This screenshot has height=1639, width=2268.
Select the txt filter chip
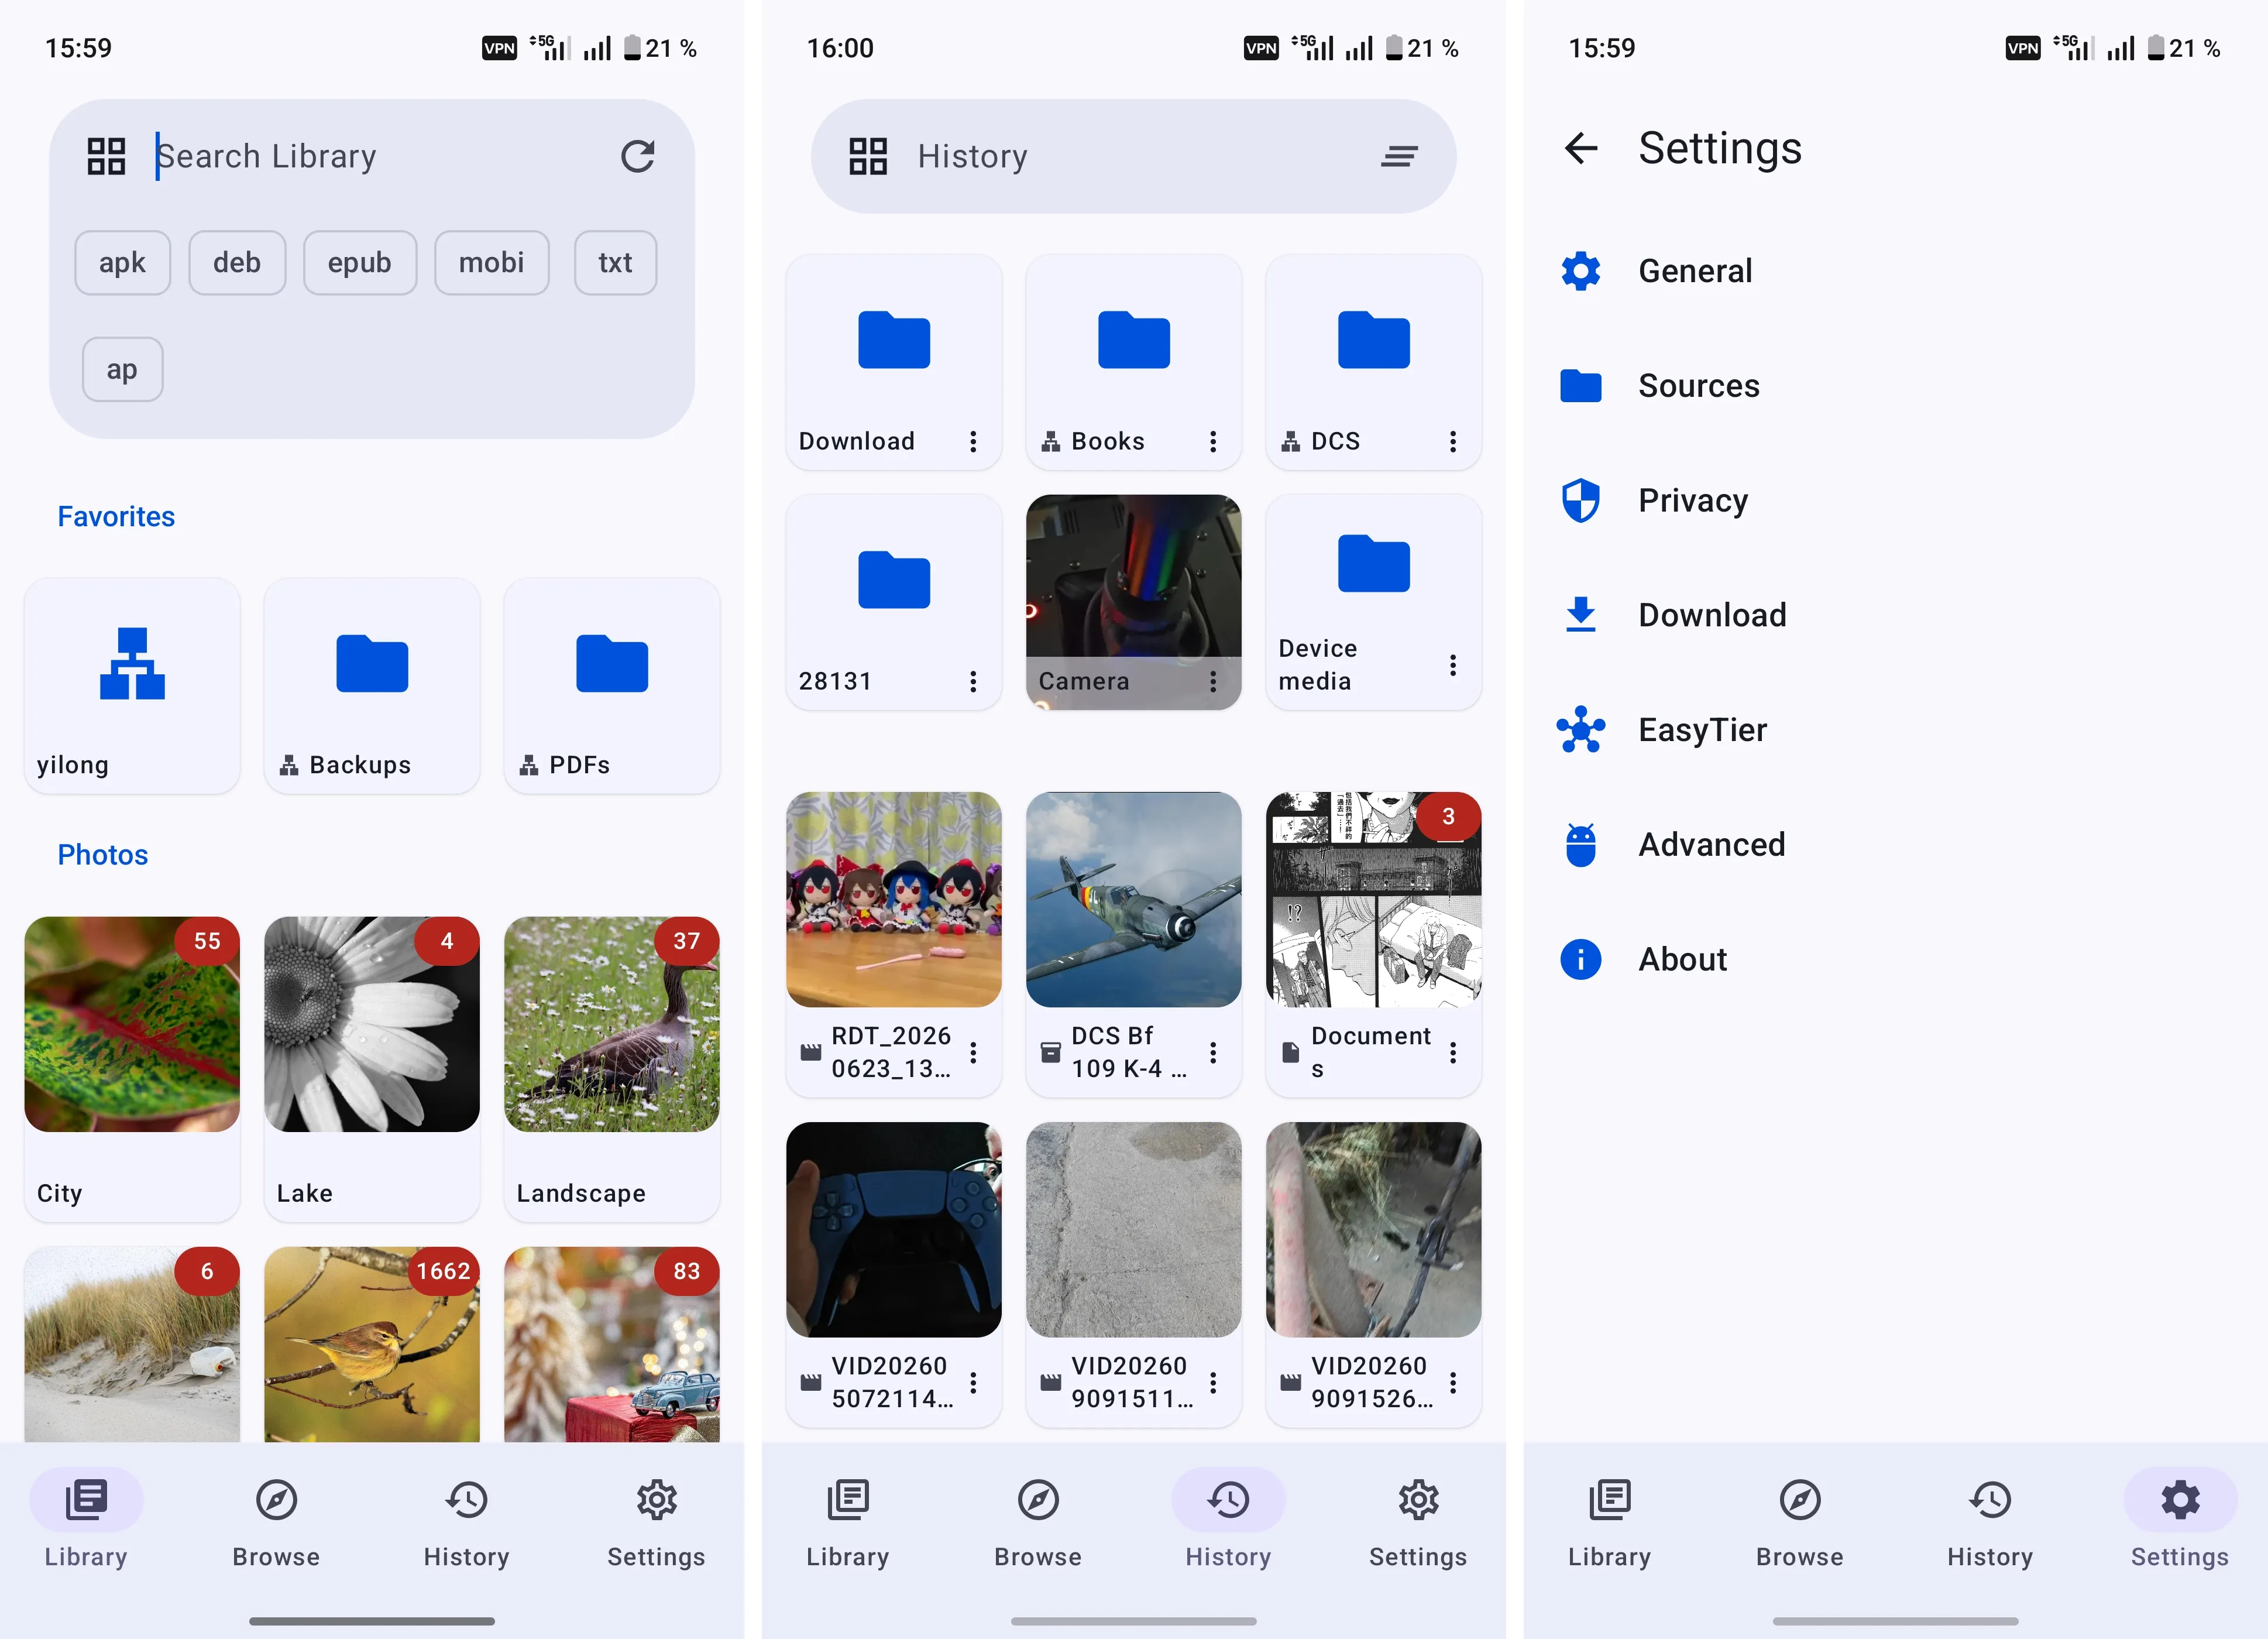tap(615, 263)
